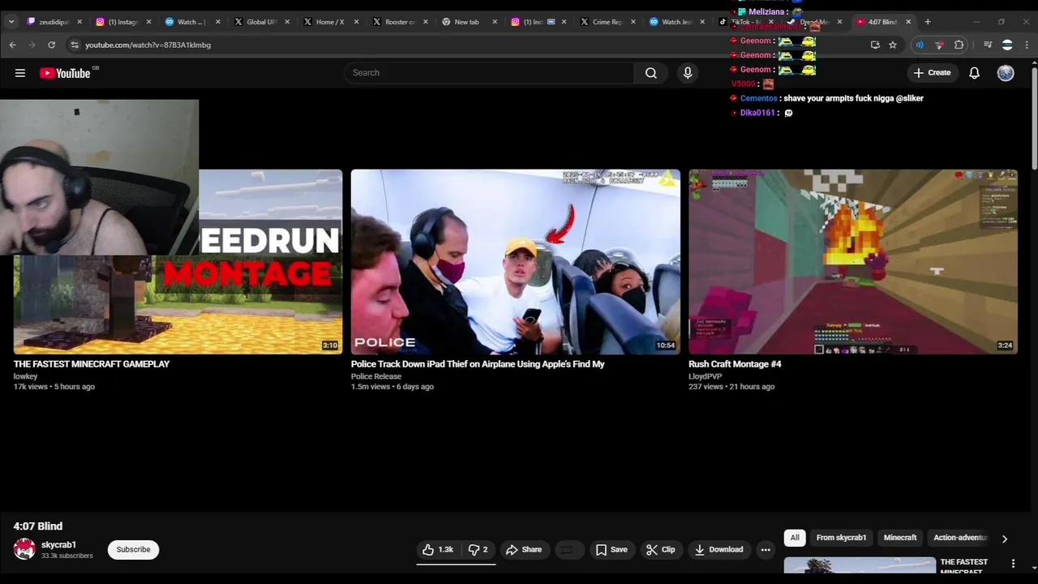Switch to the first Instagram tab
This screenshot has height=584, width=1038.
point(122,22)
